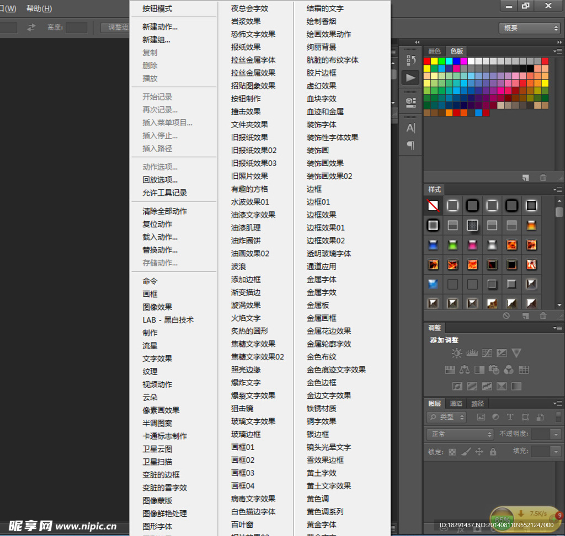Toggle layer filtering switch on or off

(x=558, y=417)
